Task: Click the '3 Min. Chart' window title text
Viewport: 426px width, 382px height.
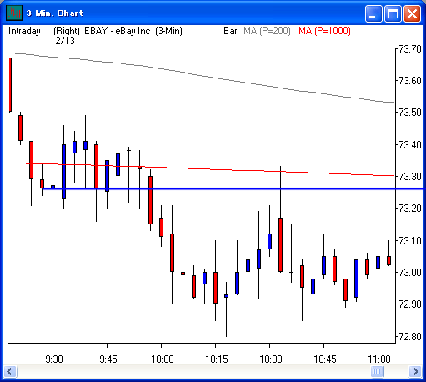Action: (55, 13)
